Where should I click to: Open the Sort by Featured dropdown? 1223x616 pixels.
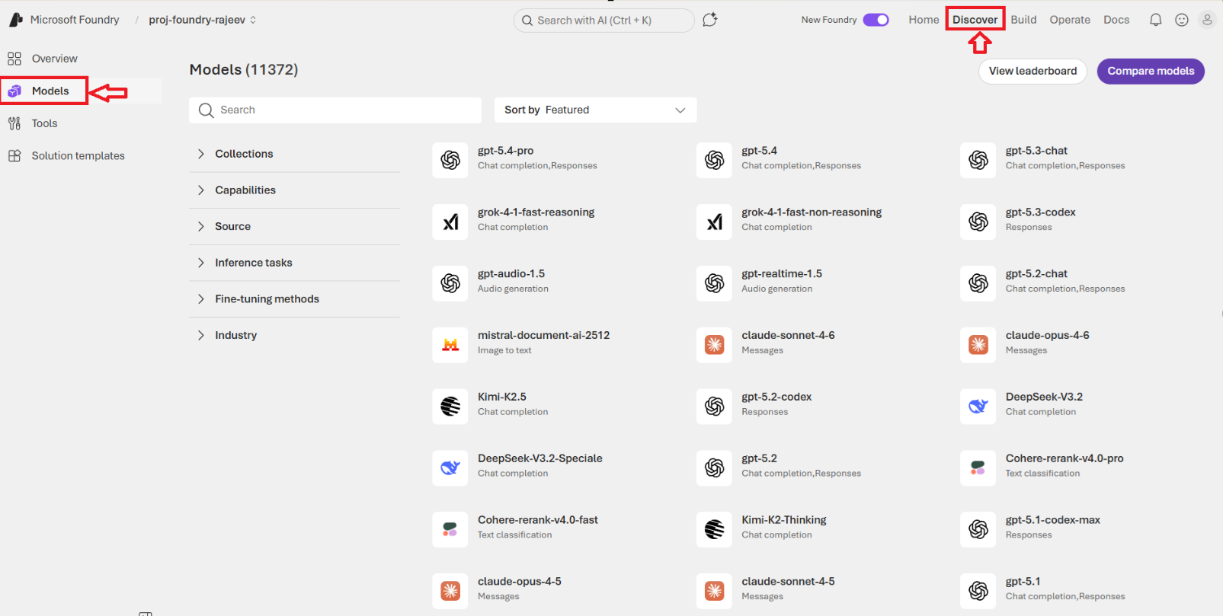click(x=595, y=110)
